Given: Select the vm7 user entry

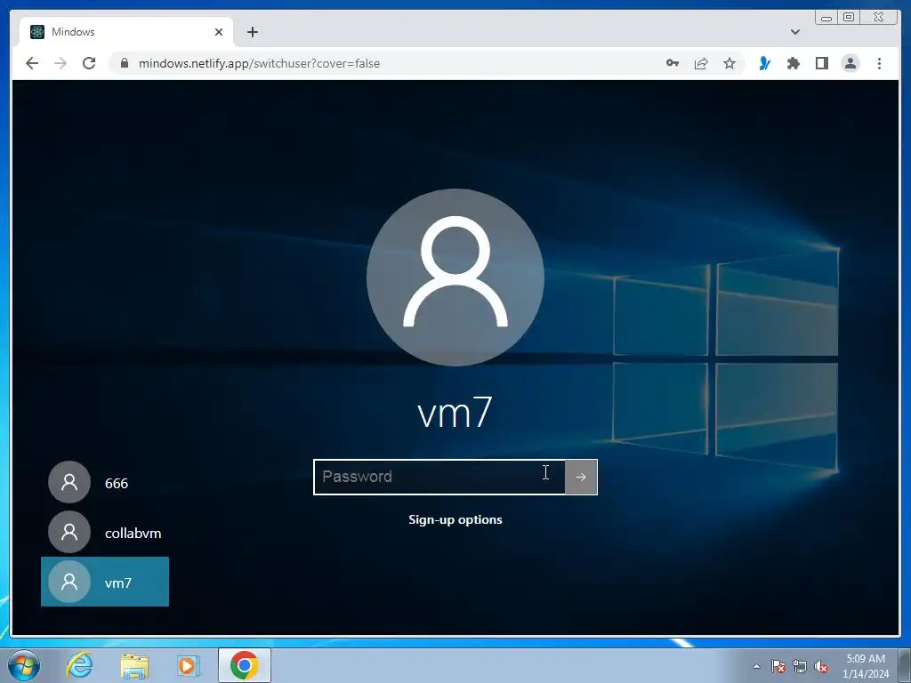Looking at the screenshot, I should click(x=105, y=582).
